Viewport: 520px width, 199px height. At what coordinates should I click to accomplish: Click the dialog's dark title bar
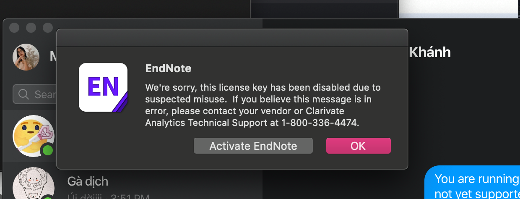232,38
